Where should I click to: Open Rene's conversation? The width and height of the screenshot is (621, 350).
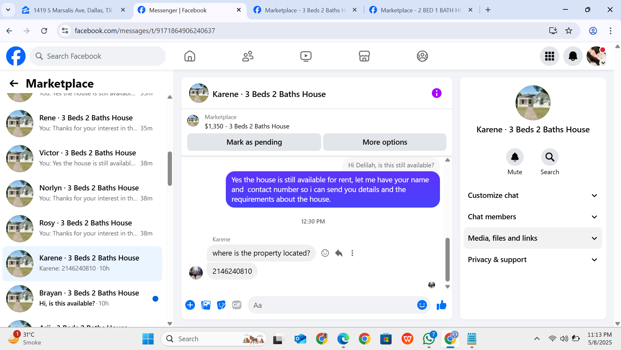[82, 123]
